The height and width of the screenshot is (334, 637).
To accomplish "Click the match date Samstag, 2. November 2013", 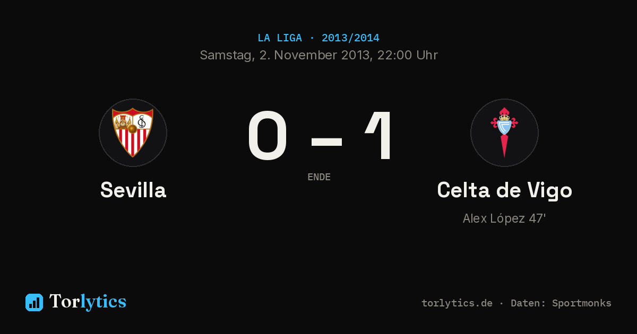I will coord(286,55).
